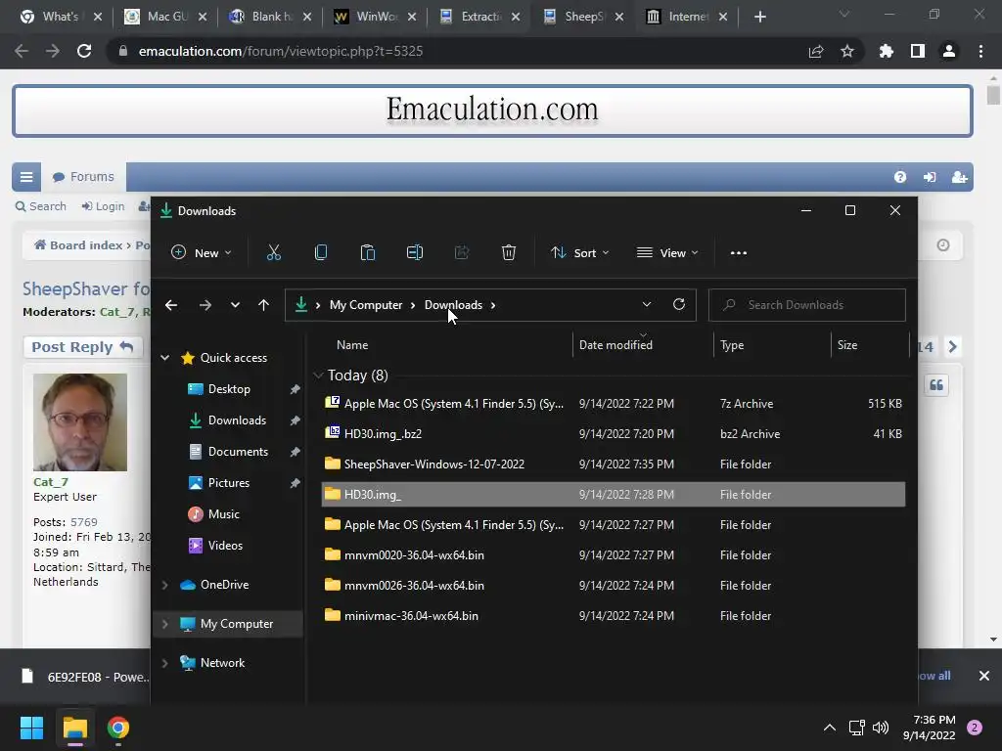Open Chrome extensions puzzle icon
The image size is (1002, 751).
pyautogui.click(x=887, y=51)
